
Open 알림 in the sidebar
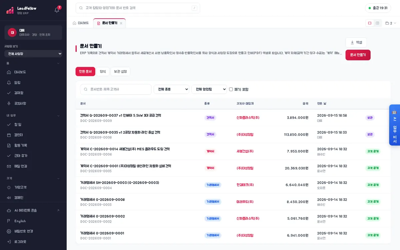(x=33, y=82)
